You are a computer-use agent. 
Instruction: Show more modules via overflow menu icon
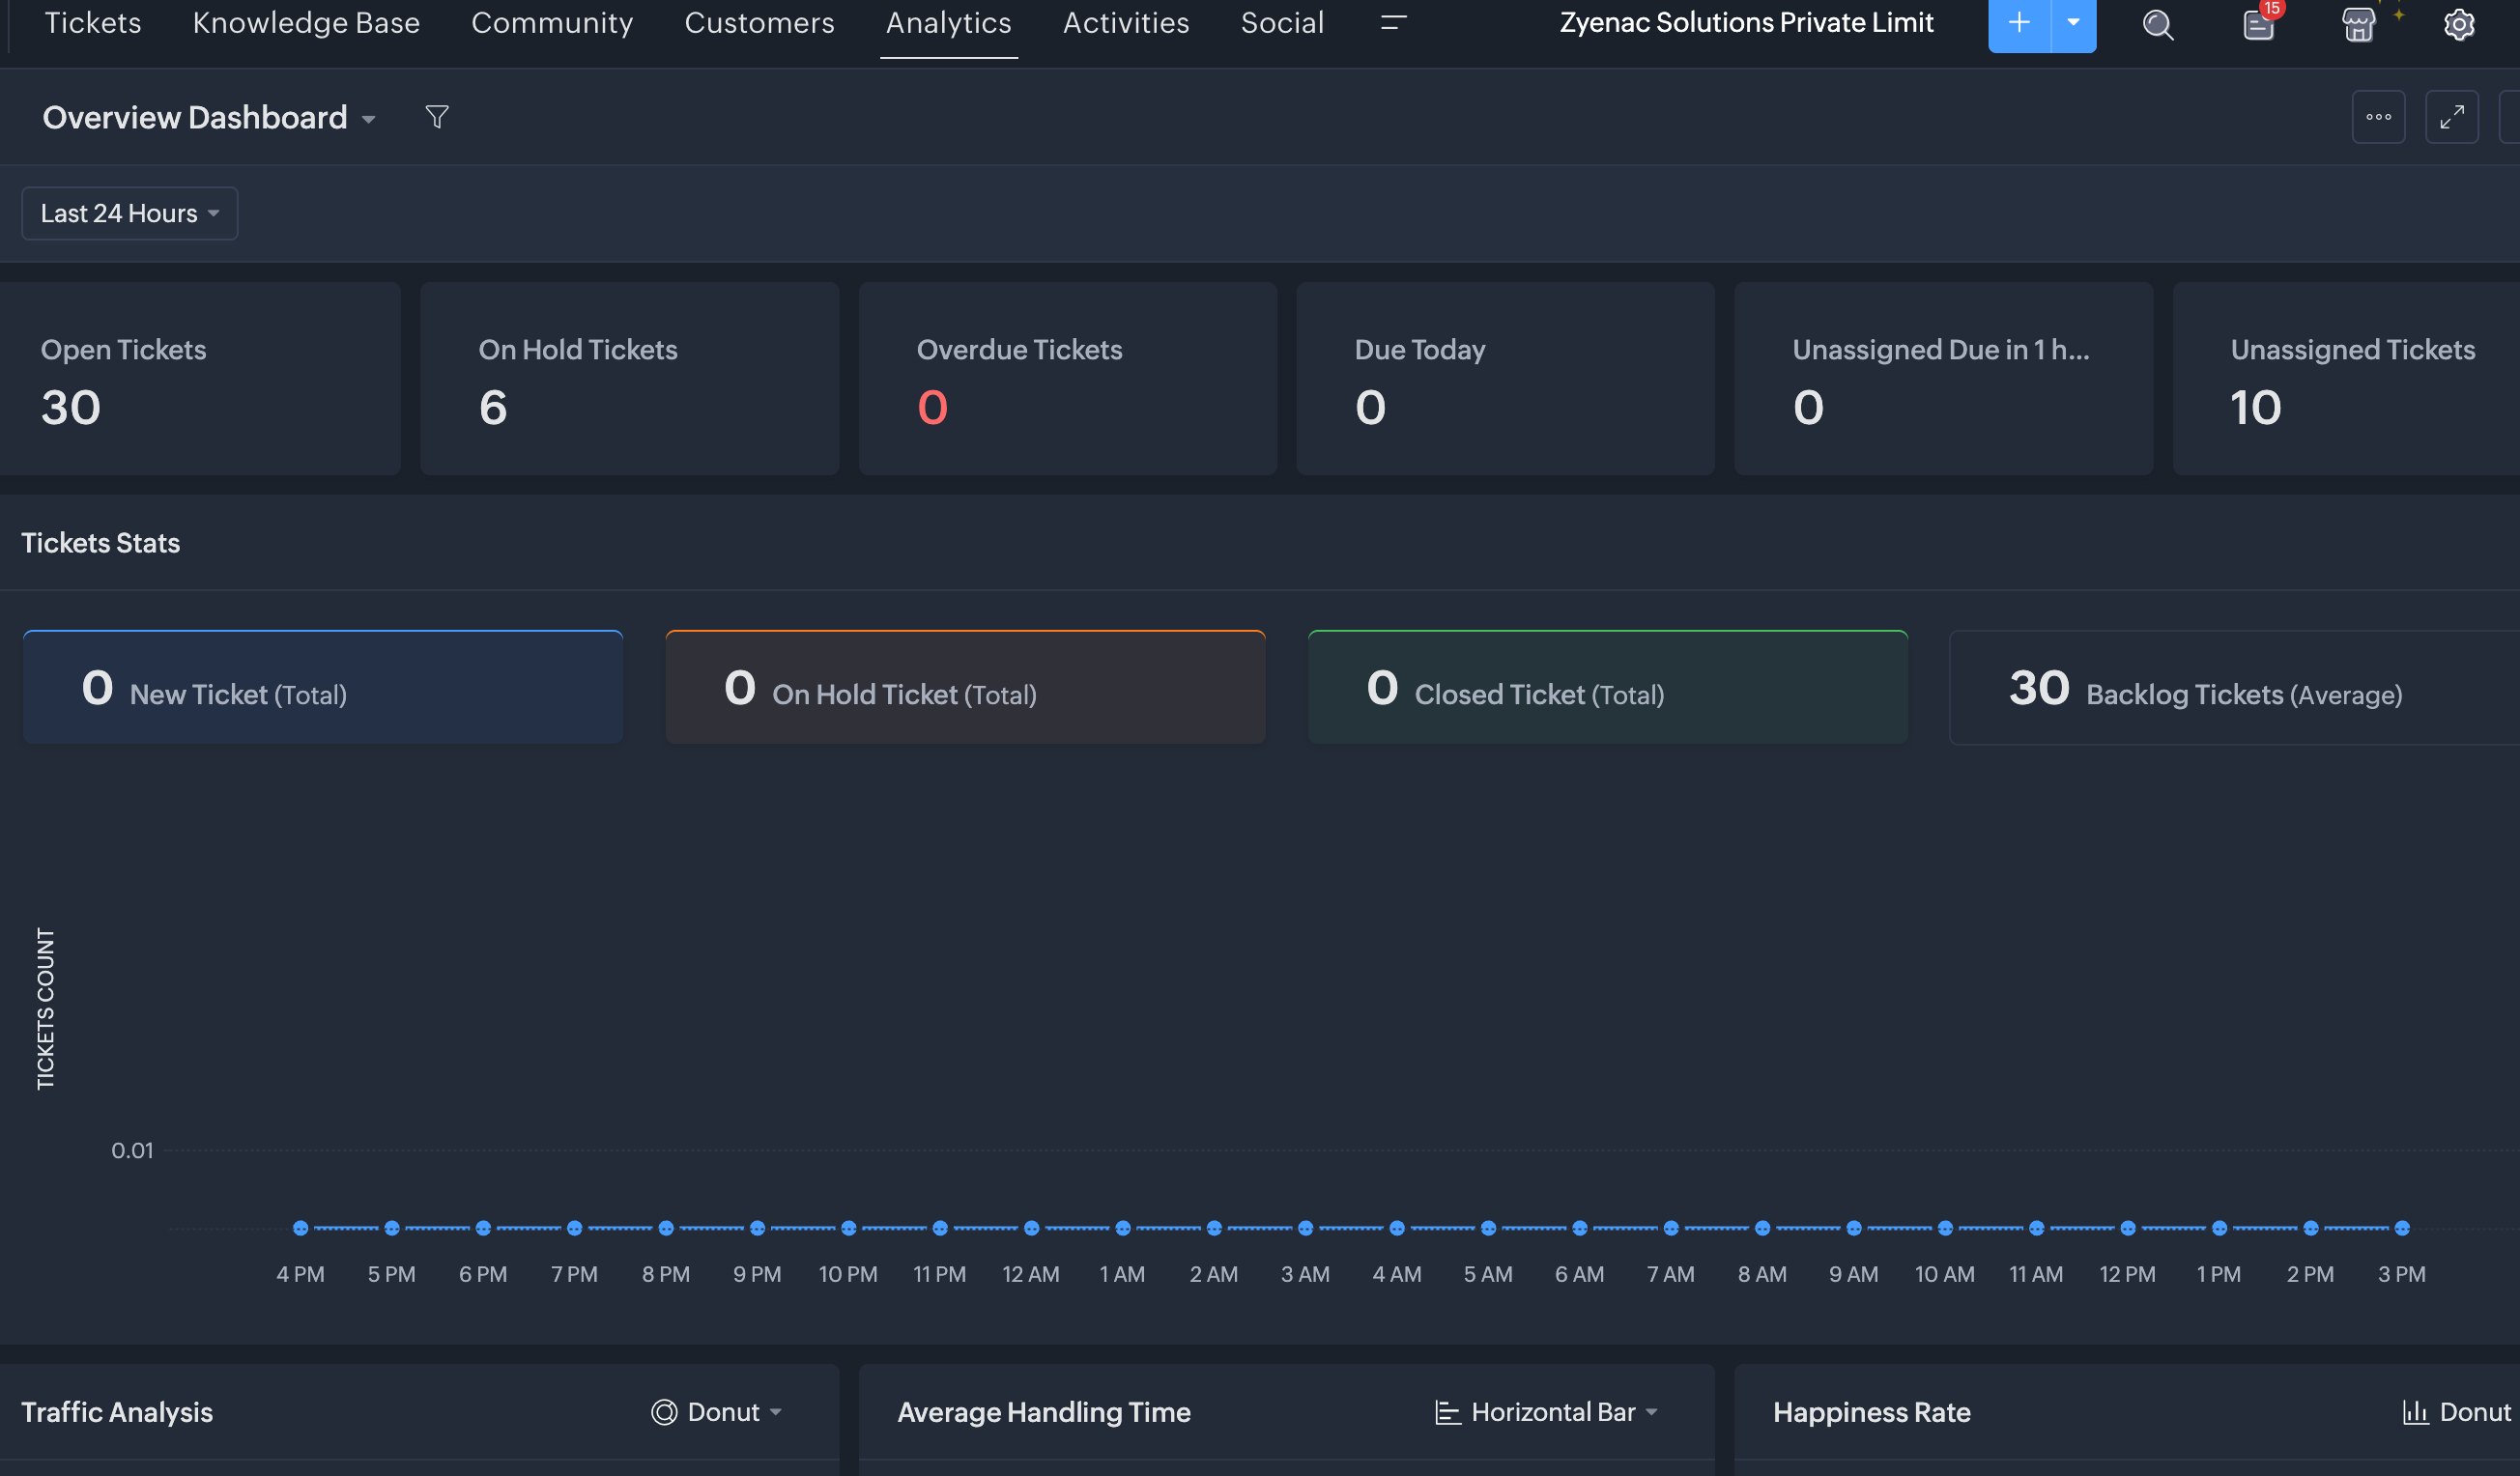(1393, 22)
